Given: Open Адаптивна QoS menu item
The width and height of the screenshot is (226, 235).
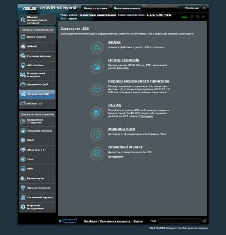Looking at the screenshot, I should pos(37,85).
